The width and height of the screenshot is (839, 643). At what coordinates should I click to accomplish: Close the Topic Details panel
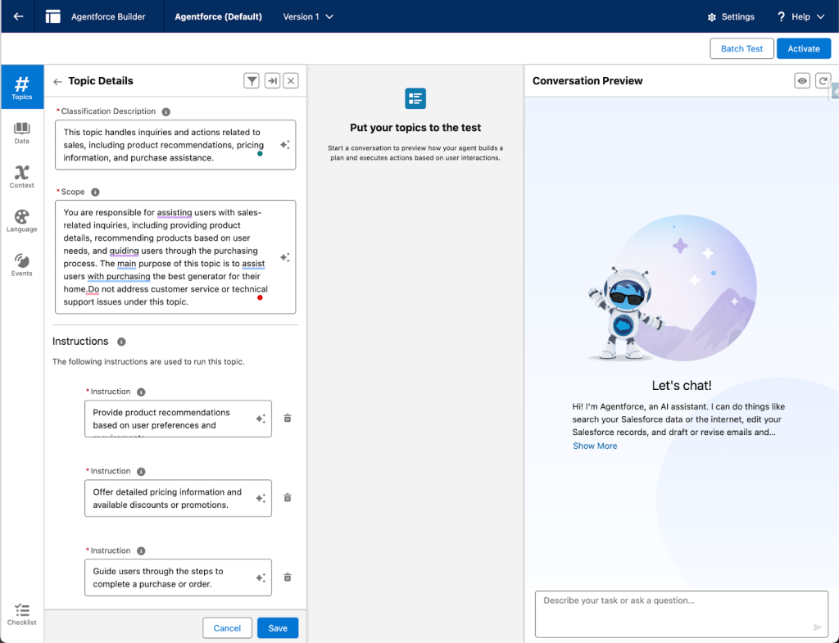(291, 80)
